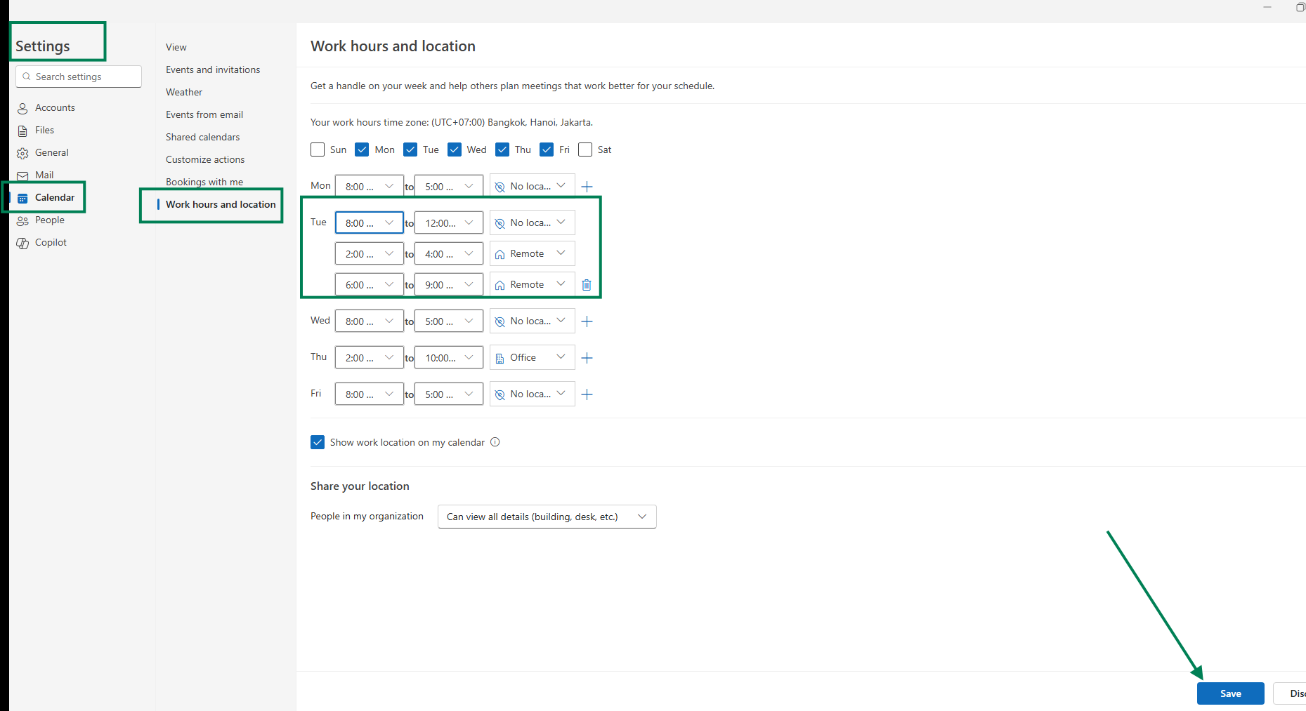The height and width of the screenshot is (711, 1306).
Task: Open Wednesday end time dropdown
Action: click(449, 321)
